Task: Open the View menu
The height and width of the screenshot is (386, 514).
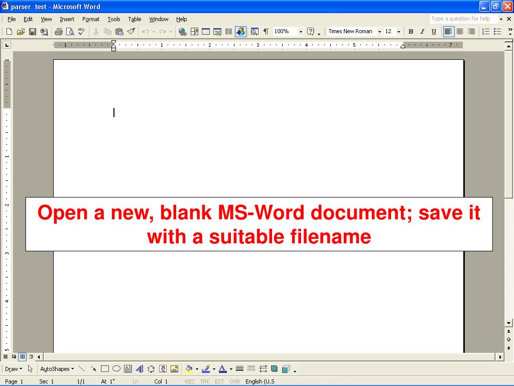Action: 46,19
